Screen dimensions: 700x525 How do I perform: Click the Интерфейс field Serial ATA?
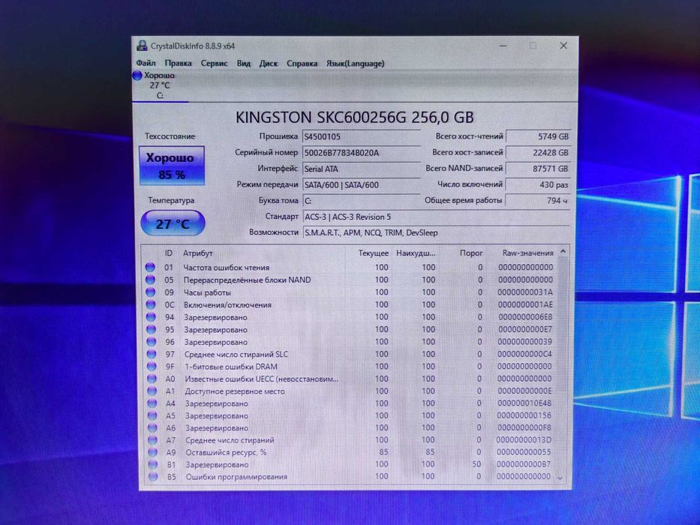click(x=361, y=169)
